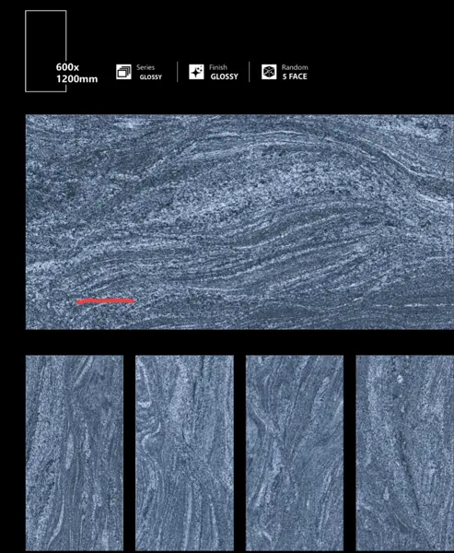Click the stacked-squares Series icon
Image resolution: width=454 pixels, height=553 pixels.
123,72
